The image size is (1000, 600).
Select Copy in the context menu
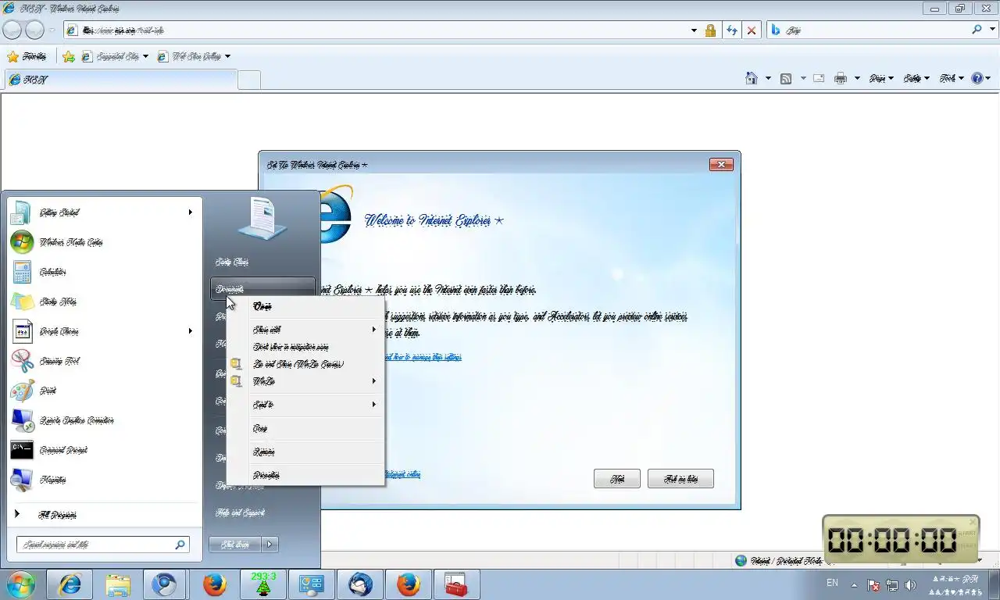tap(305, 428)
